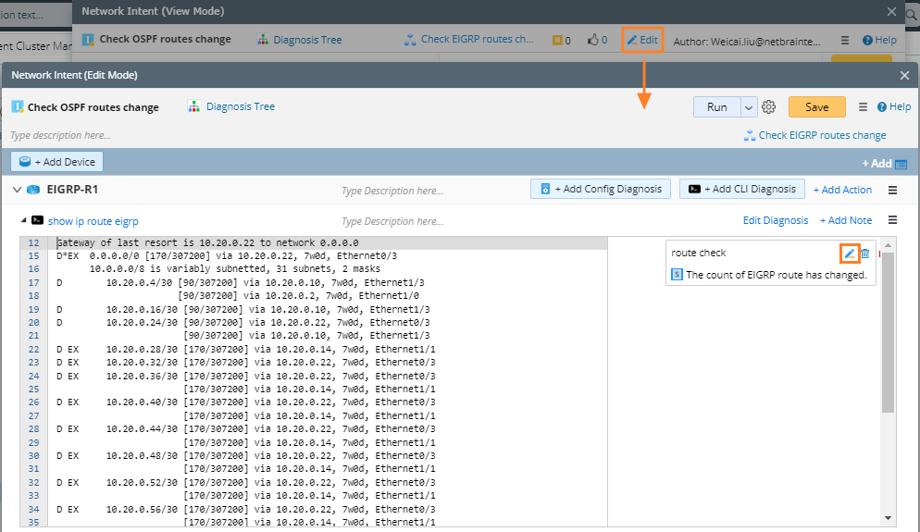The width and height of the screenshot is (920, 532).
Task: Close the Network Intent View Mode window
Action: 891,11
